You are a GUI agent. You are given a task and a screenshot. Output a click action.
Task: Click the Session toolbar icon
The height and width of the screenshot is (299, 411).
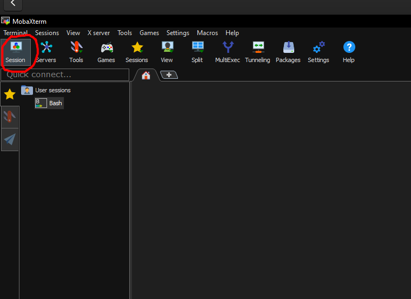(16, 52)
